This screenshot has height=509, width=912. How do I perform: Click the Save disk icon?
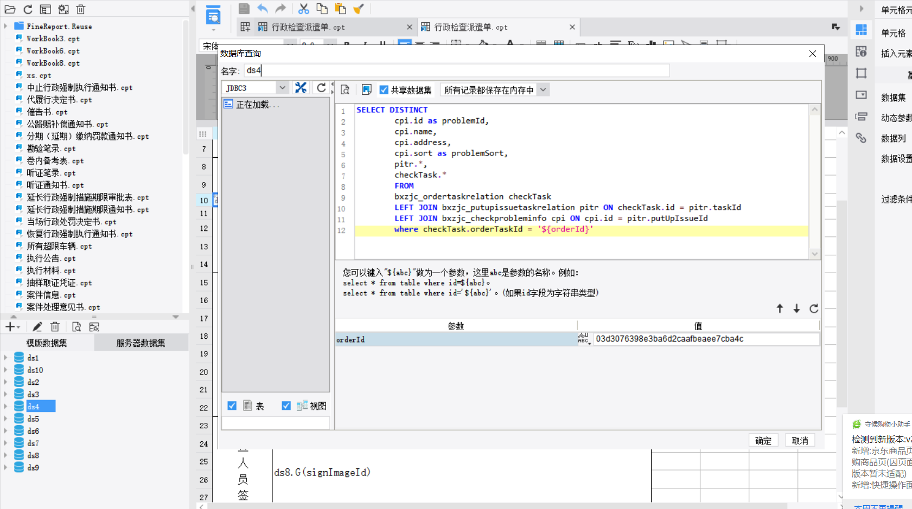(244, 9)
